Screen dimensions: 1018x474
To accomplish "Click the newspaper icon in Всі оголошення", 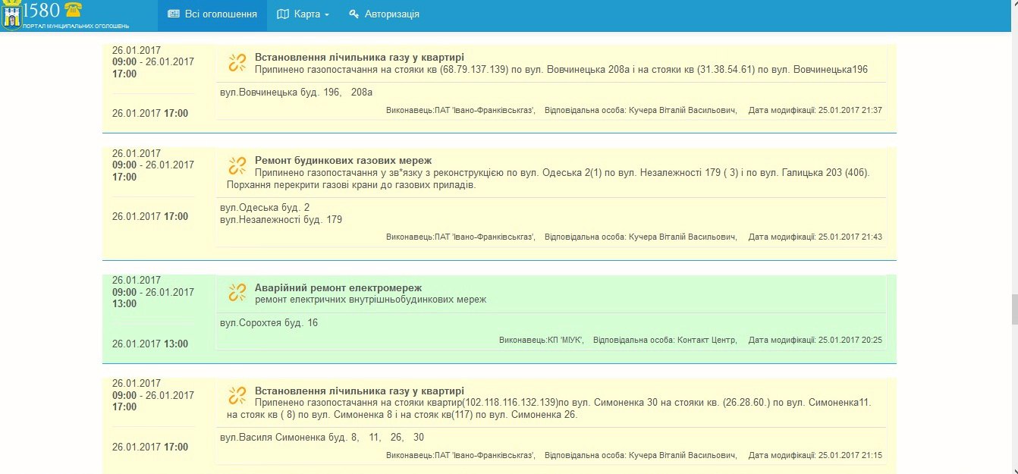I will [174, 14].
